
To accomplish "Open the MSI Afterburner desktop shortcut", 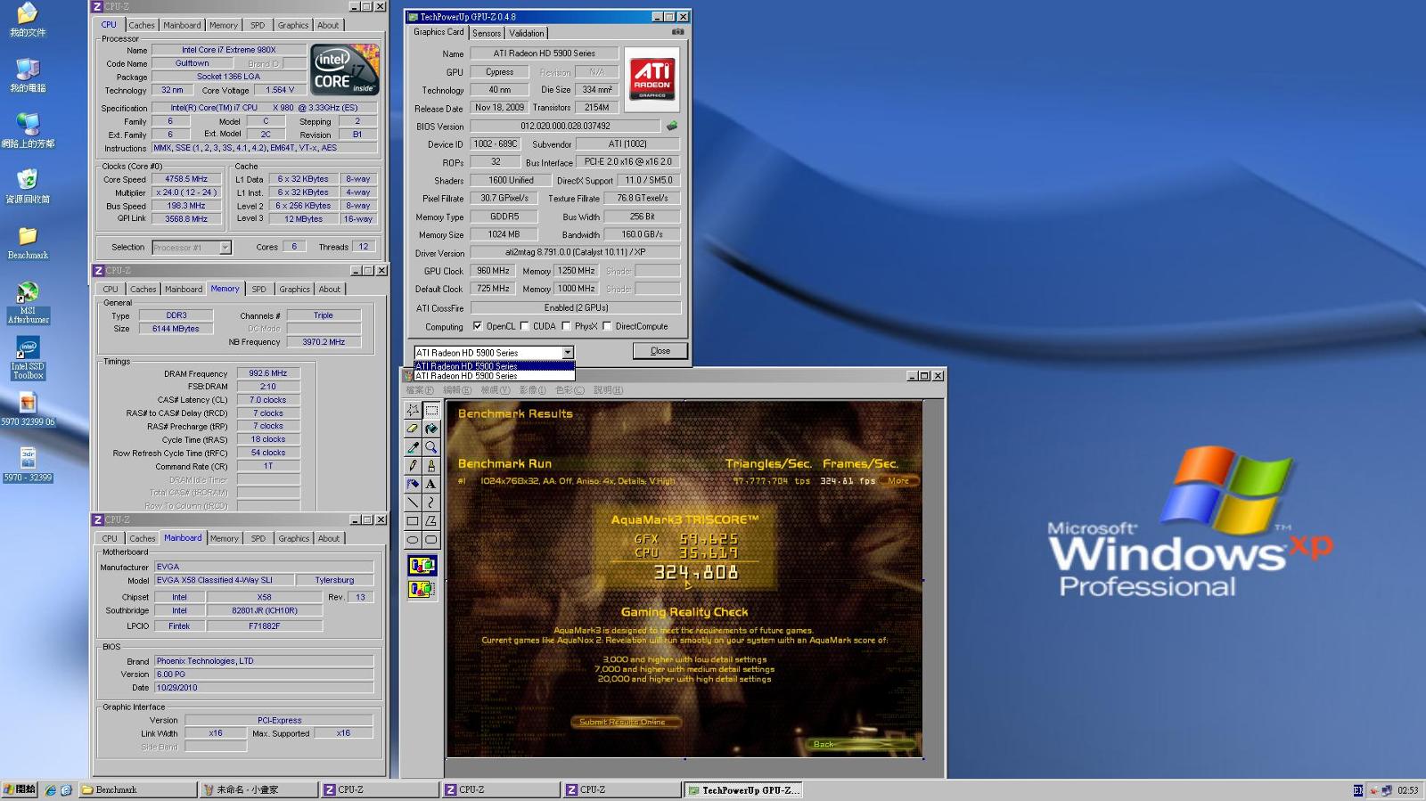I will pos(28,303).
